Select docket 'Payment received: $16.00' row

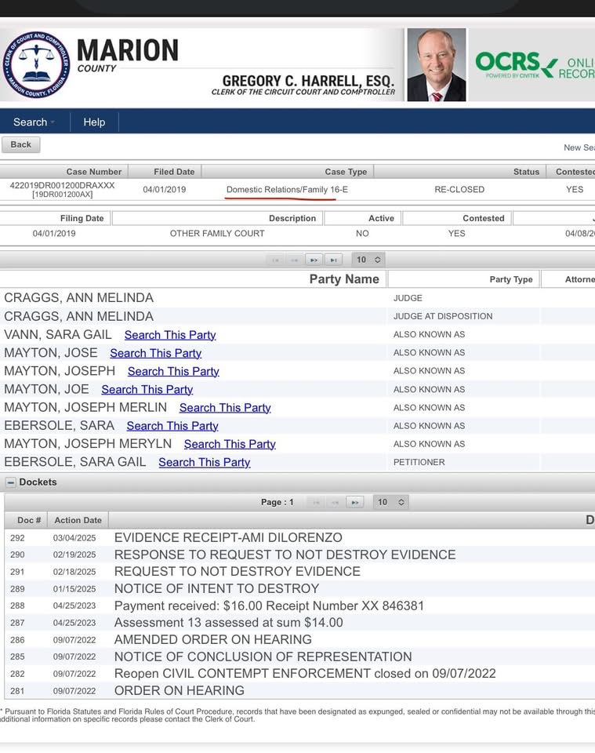[x=269, y=606]
